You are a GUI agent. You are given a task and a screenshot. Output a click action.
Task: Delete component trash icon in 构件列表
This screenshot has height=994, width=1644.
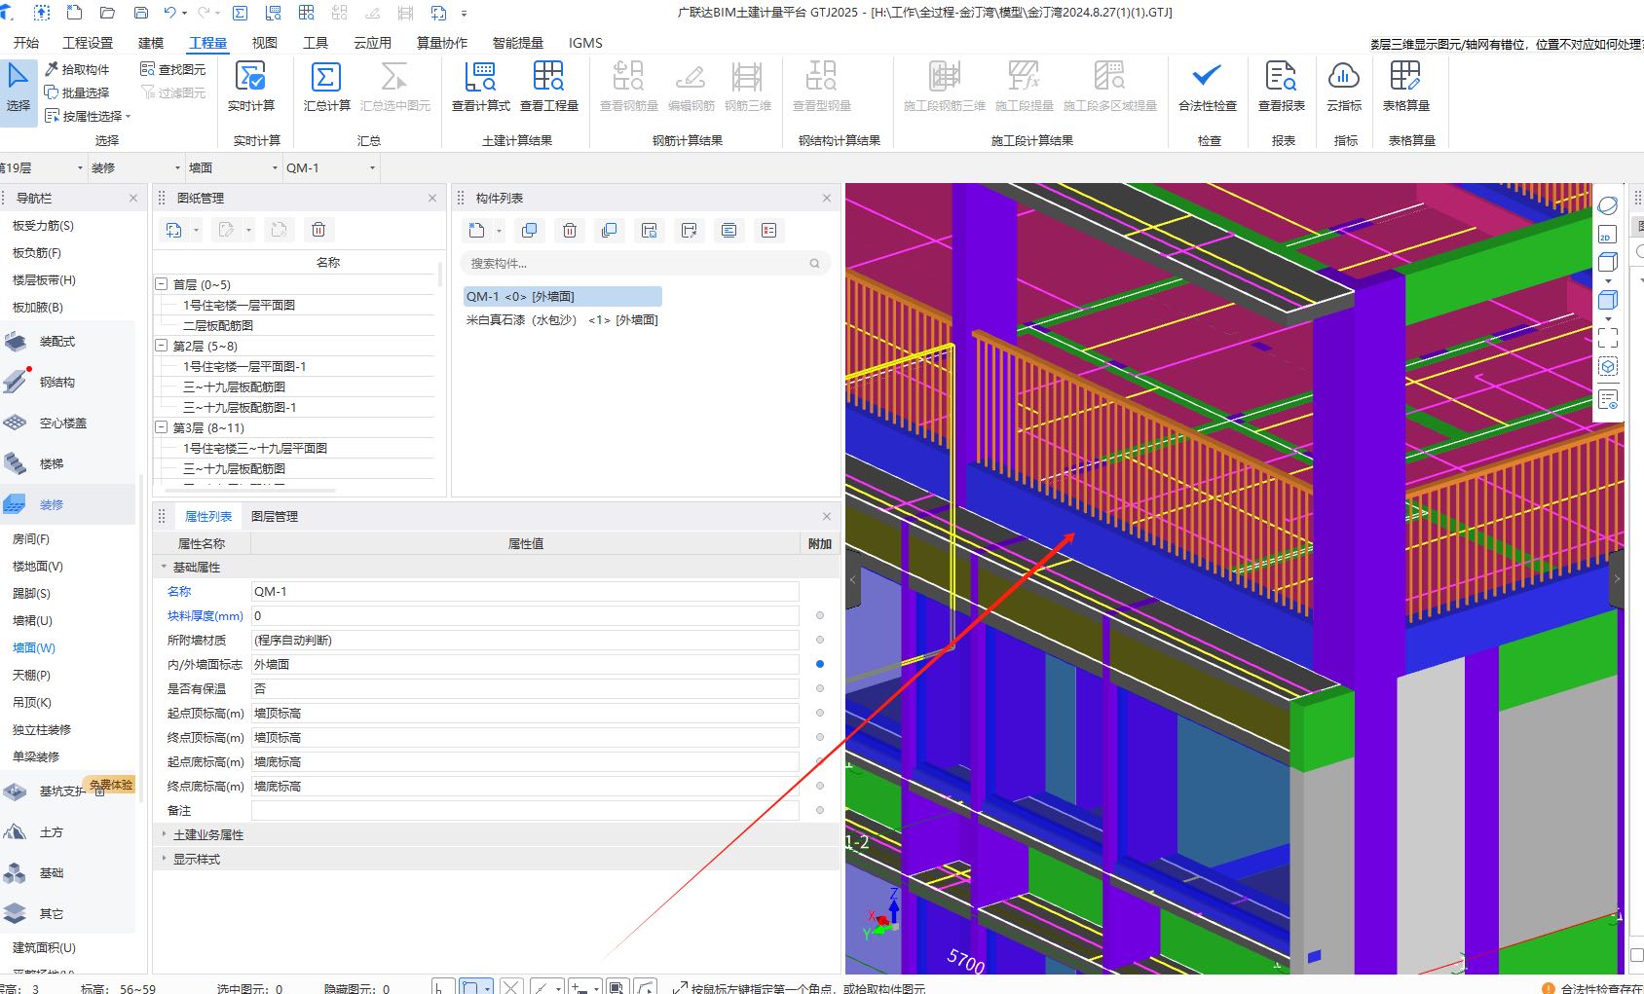[x=570, y=231]
